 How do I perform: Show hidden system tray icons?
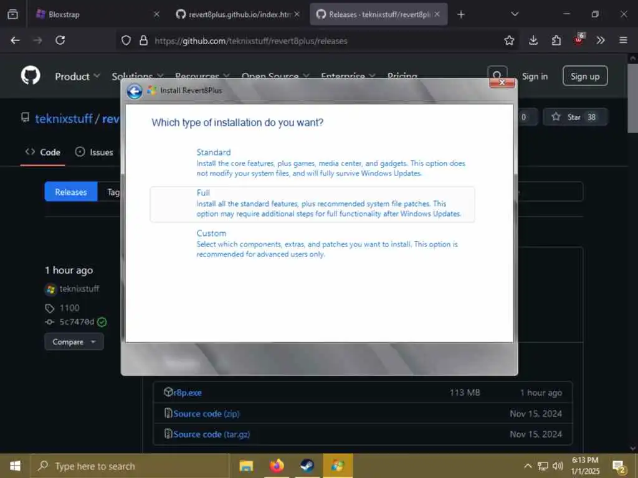pyautogui.click(x=528, y=466)
